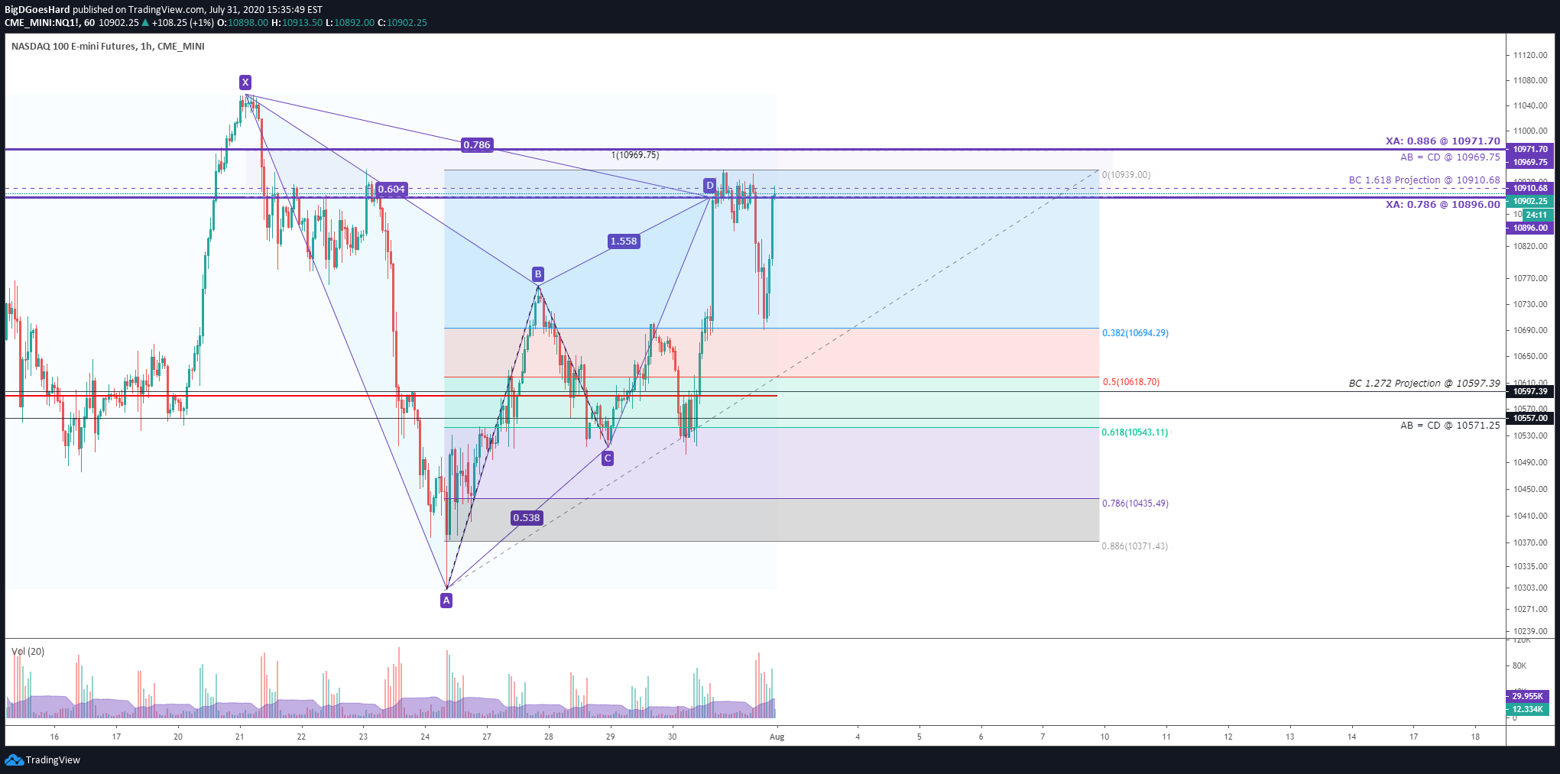Click the 0.382(10694.29) Fibonacci level label
The width and height of the screenshot is (1560, 774).
click(1135, 333)
